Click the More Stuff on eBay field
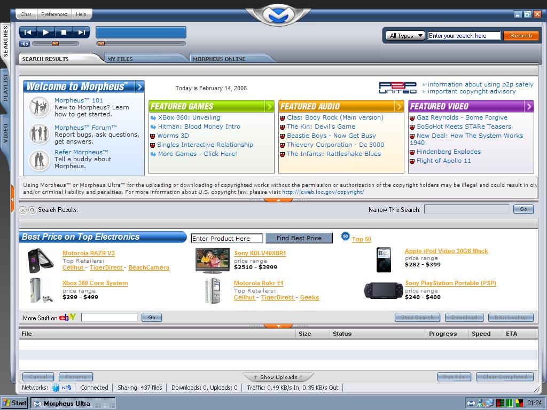547x410 pixels. pos(110,317)
